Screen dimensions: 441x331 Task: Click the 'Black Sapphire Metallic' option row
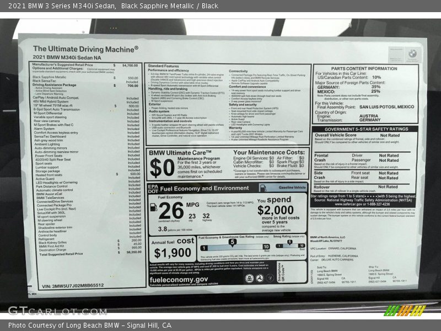coord(85,77)
